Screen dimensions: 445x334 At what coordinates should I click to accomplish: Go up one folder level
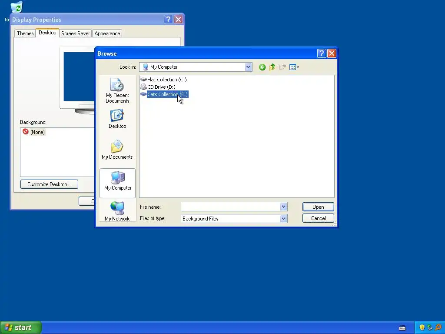[272, 67]
